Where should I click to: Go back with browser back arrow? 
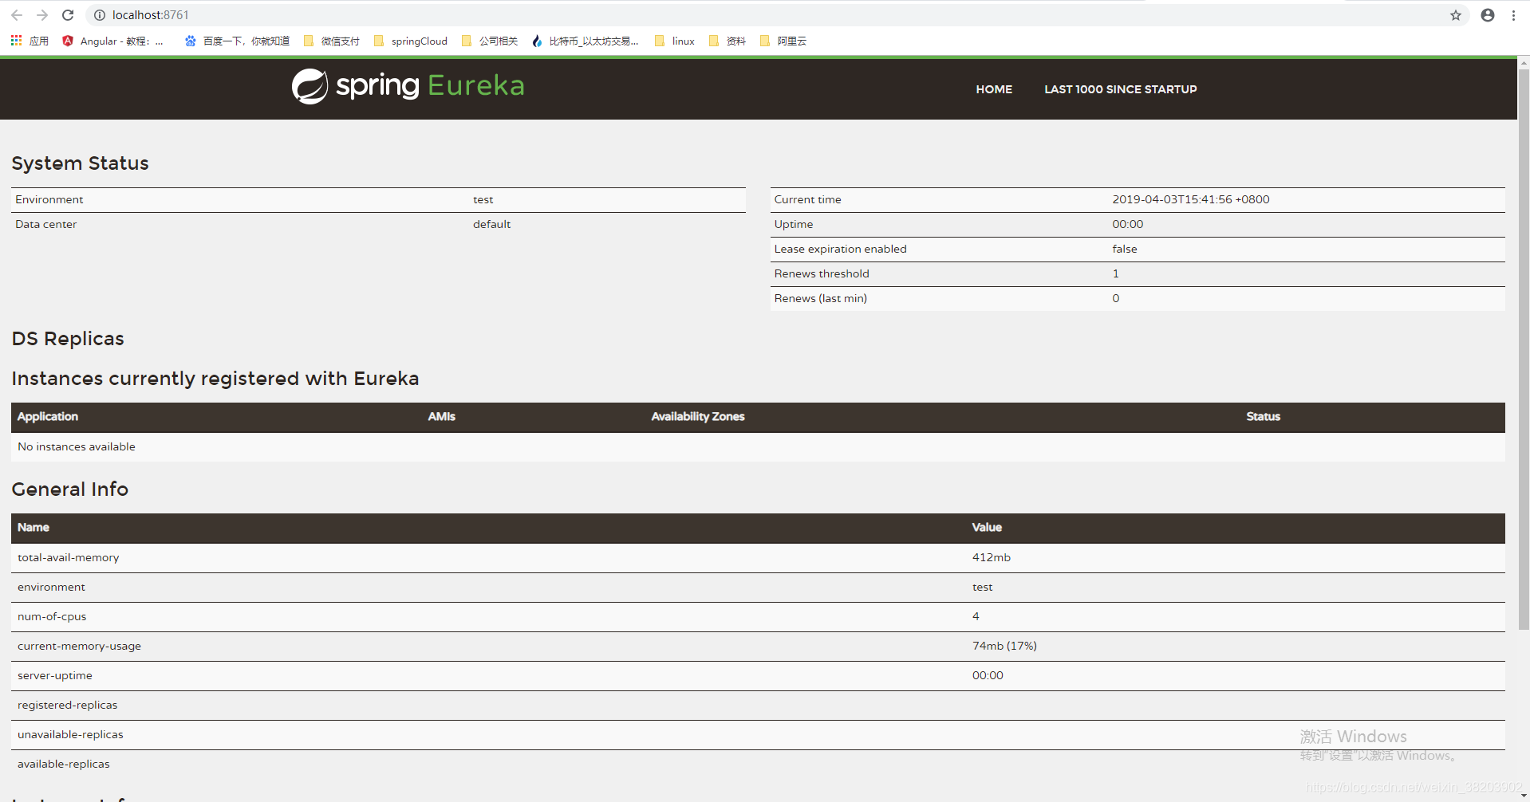[x=17, y=15]
